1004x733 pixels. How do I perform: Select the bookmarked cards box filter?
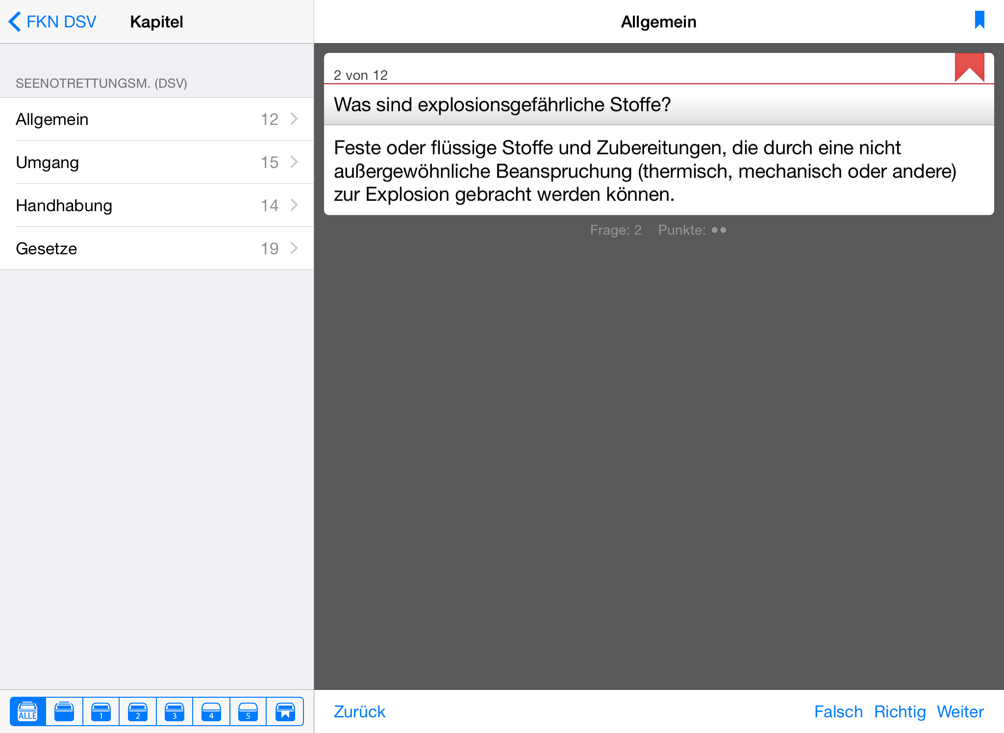pyautogui.click(x=285, y=711)
